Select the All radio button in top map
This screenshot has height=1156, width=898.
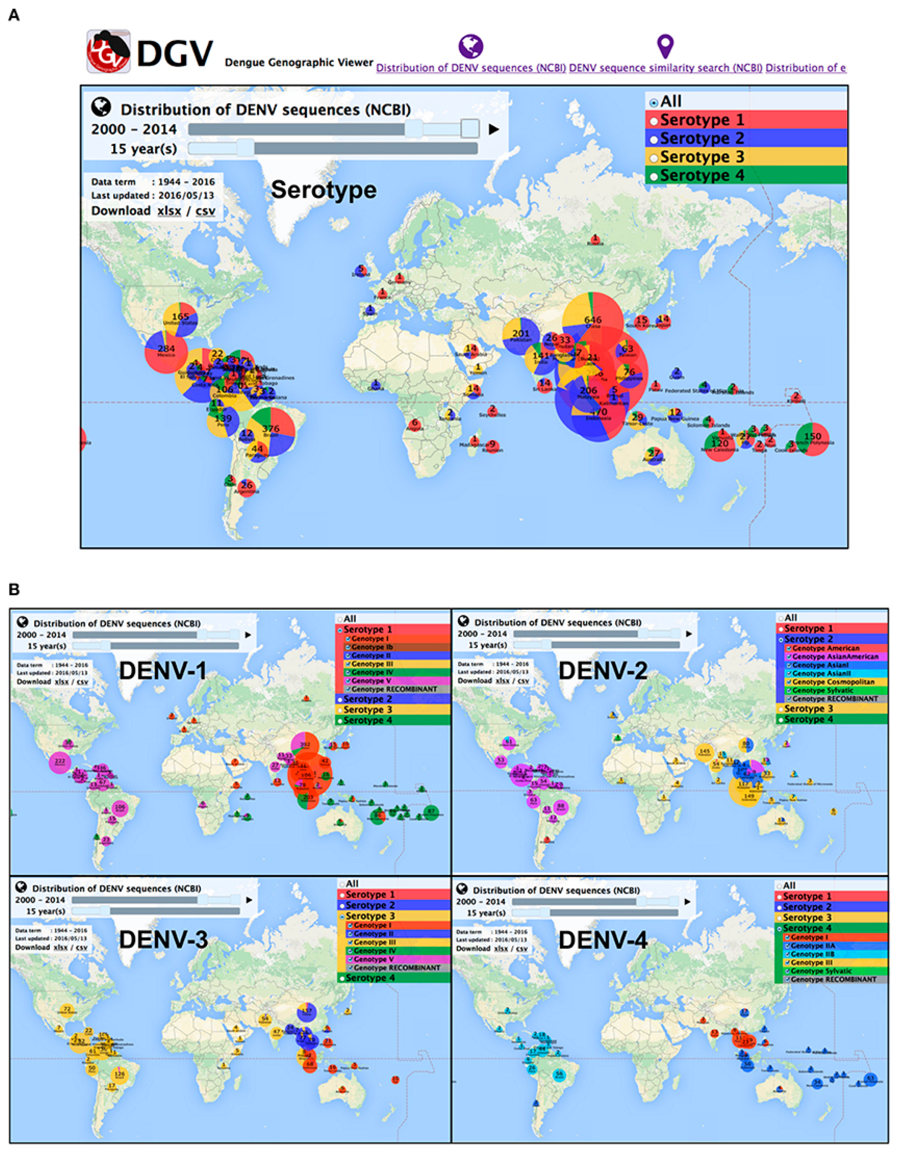[x=654, y=103]
